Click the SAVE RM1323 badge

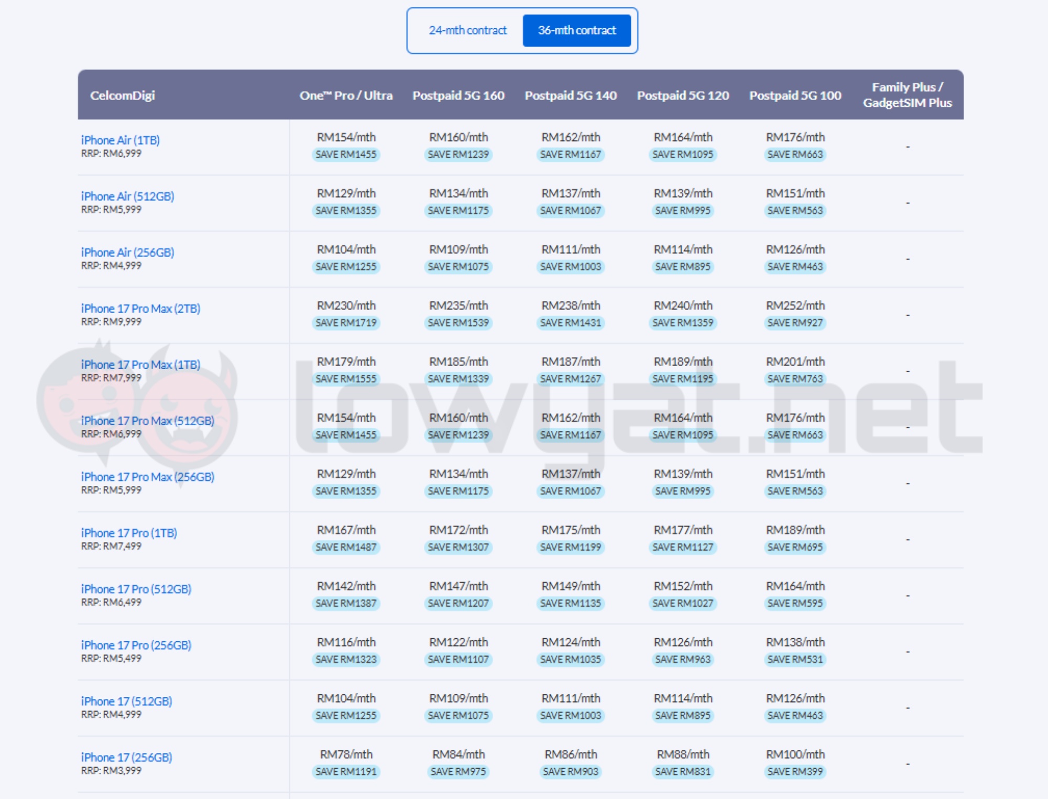click(346, 659)
